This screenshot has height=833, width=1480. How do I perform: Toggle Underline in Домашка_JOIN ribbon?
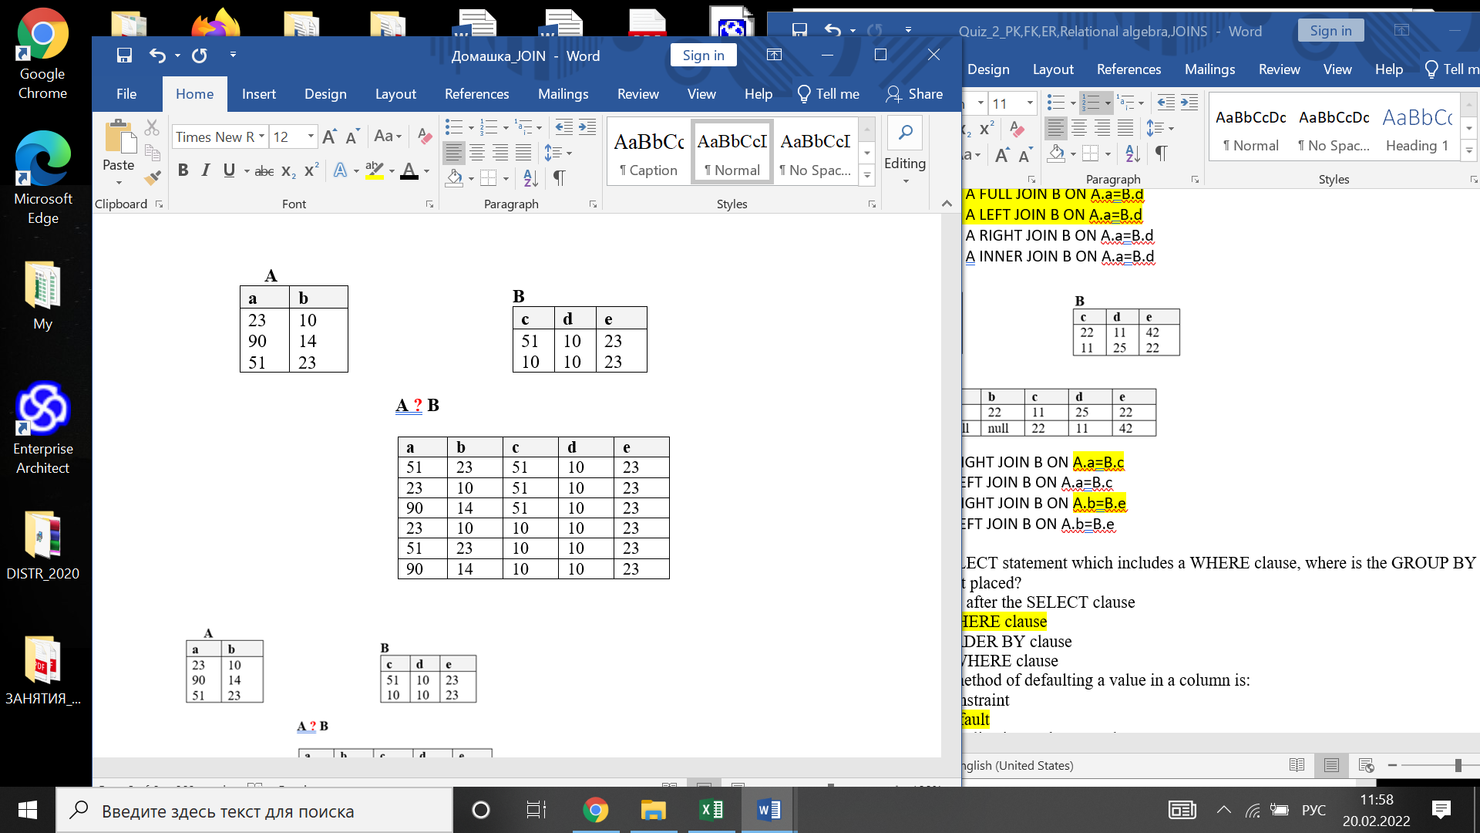tap(229, 170)
